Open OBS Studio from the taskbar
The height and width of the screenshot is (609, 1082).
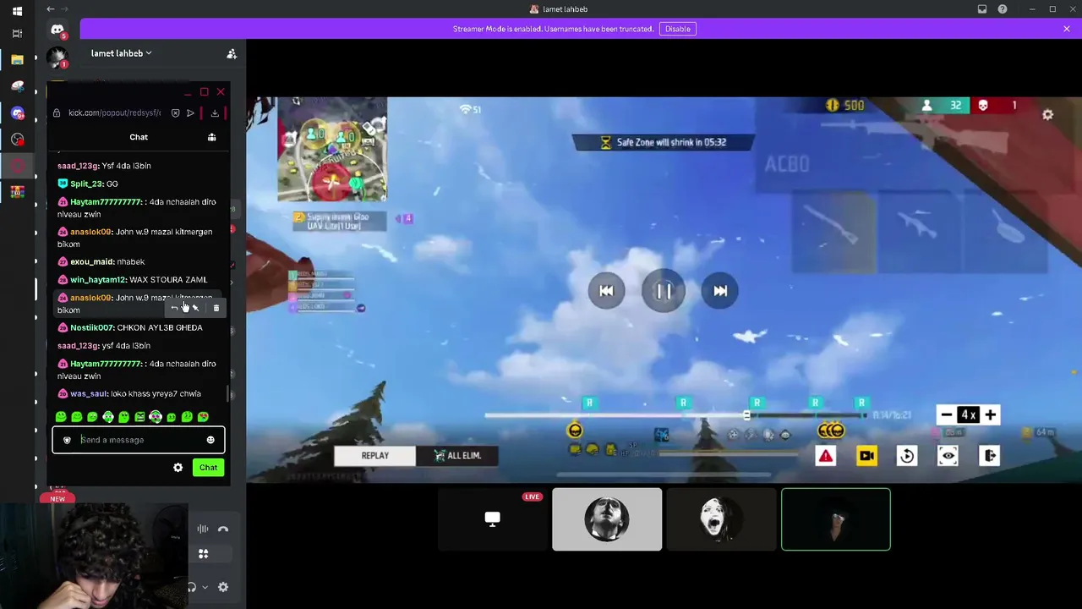[17, 140]
